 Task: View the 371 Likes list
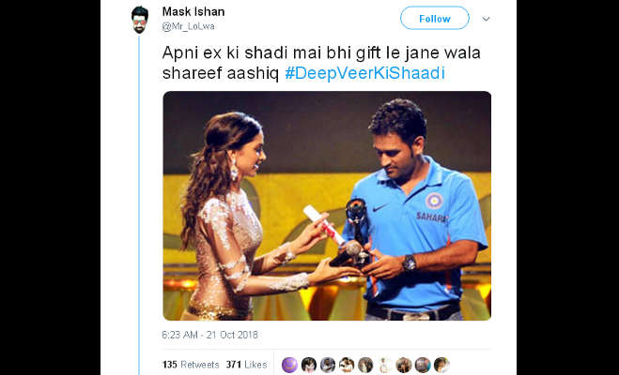coord(246,365)
